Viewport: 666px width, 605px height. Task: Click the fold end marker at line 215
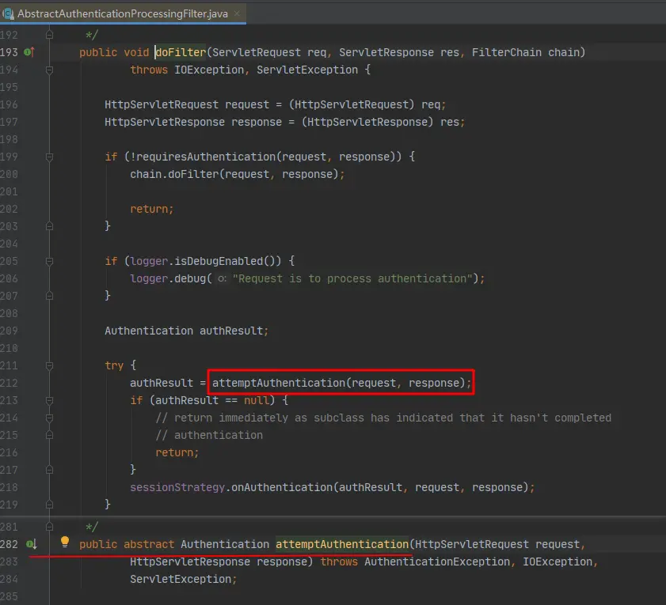click(49, 435)
